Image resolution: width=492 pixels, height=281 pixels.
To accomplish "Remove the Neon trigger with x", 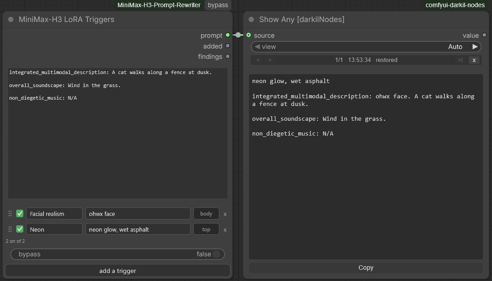I will point(225,229).
